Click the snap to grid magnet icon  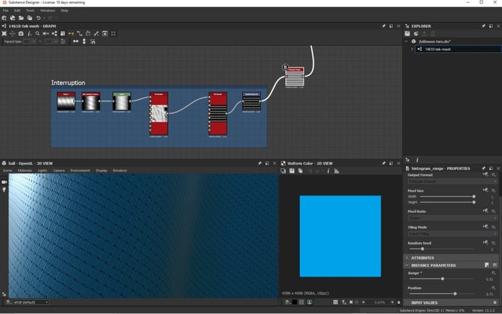tap(93, 42)
